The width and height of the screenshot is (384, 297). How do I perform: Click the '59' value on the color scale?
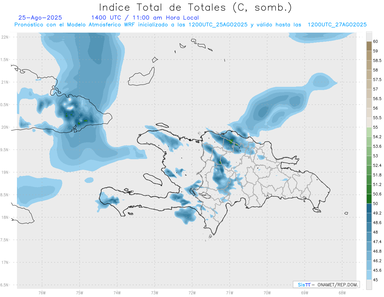tap(376, 51)
